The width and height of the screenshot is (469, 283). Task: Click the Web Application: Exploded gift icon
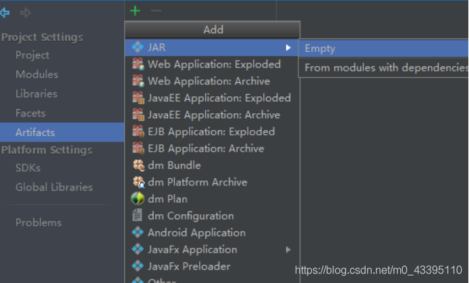tap(138, 64)
